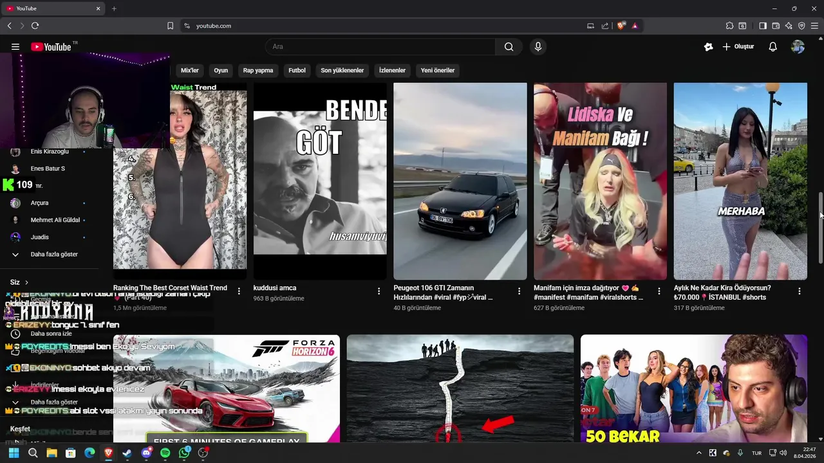Start voice search with the microphone
Image resolution: width=824 pixels, height=463 pixels.
(x=538, y=46)
